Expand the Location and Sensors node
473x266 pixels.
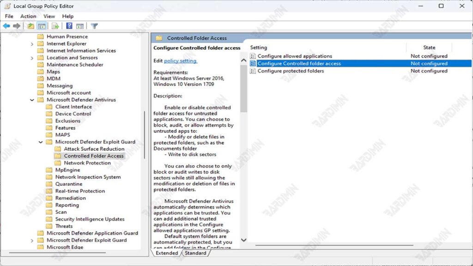click(x=32, y=58)
